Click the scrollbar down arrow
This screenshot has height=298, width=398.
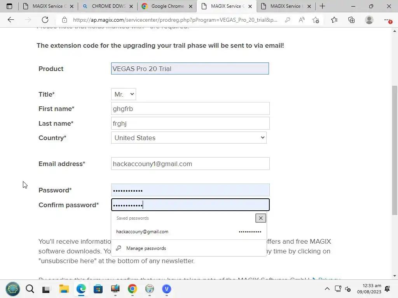(x=395, y=276)
